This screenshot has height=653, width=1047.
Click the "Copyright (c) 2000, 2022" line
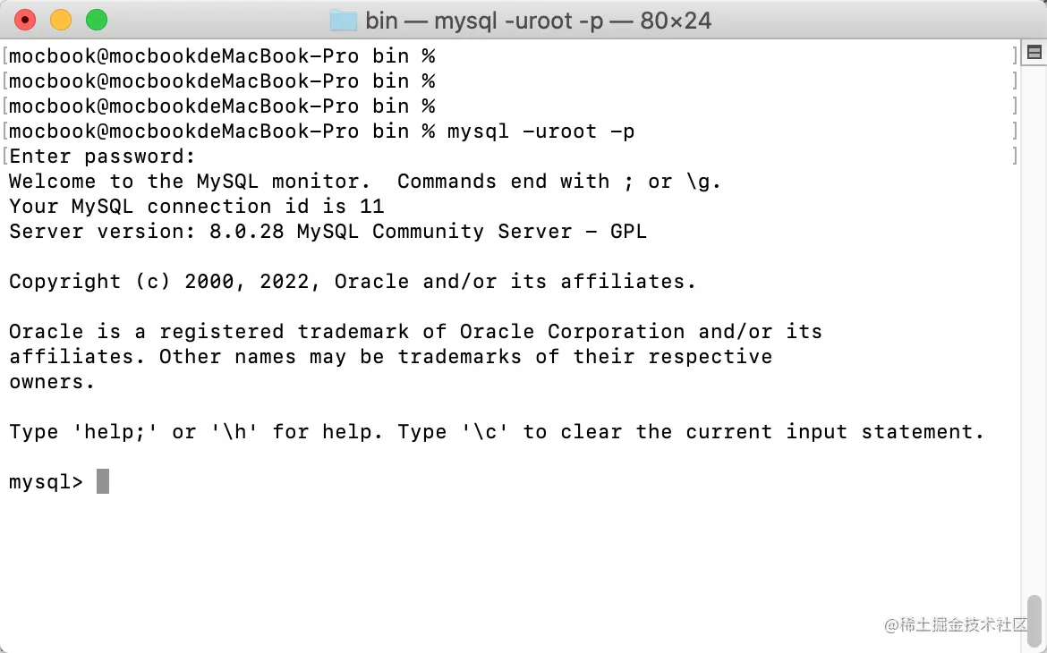click(x=352, y=282)
